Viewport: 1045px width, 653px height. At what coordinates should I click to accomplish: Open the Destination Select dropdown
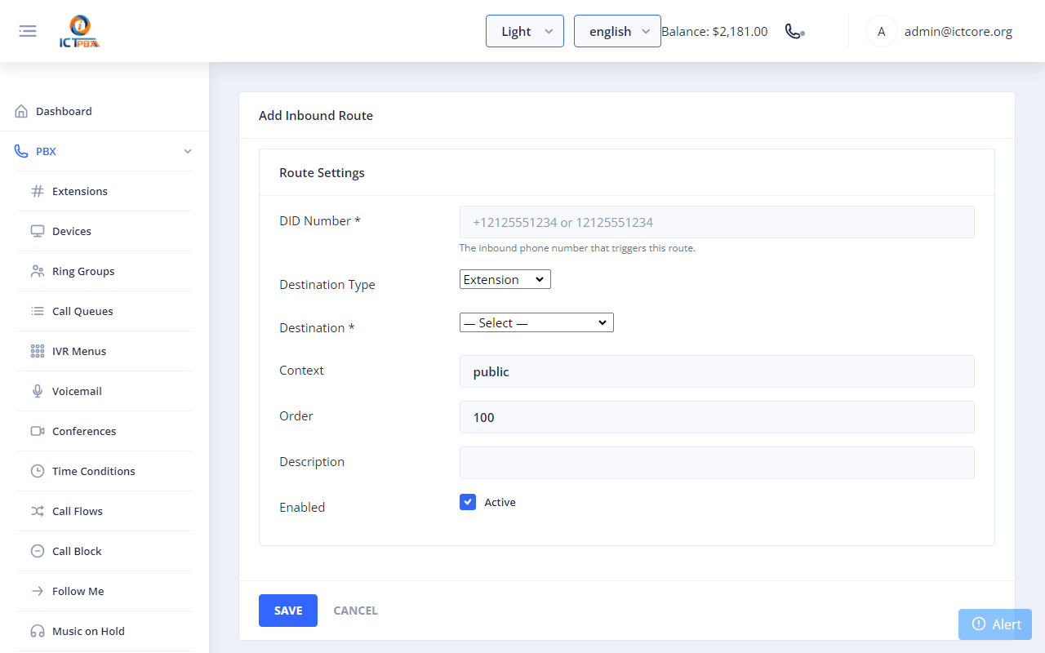click(536, 322)
